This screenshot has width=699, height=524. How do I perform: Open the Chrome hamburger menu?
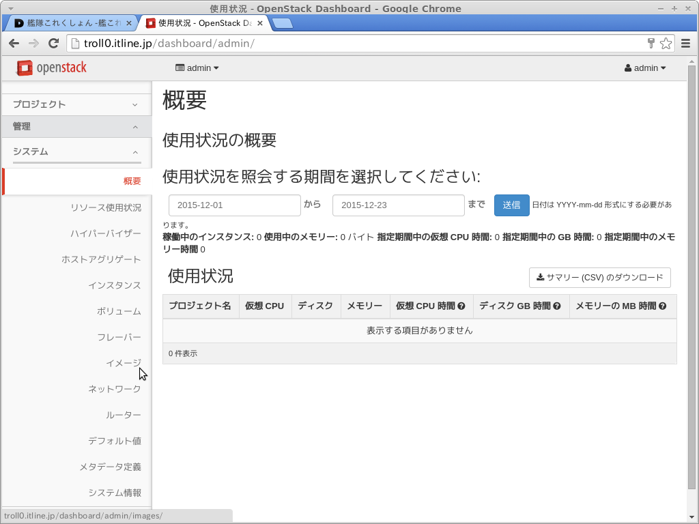coord(685,43)
